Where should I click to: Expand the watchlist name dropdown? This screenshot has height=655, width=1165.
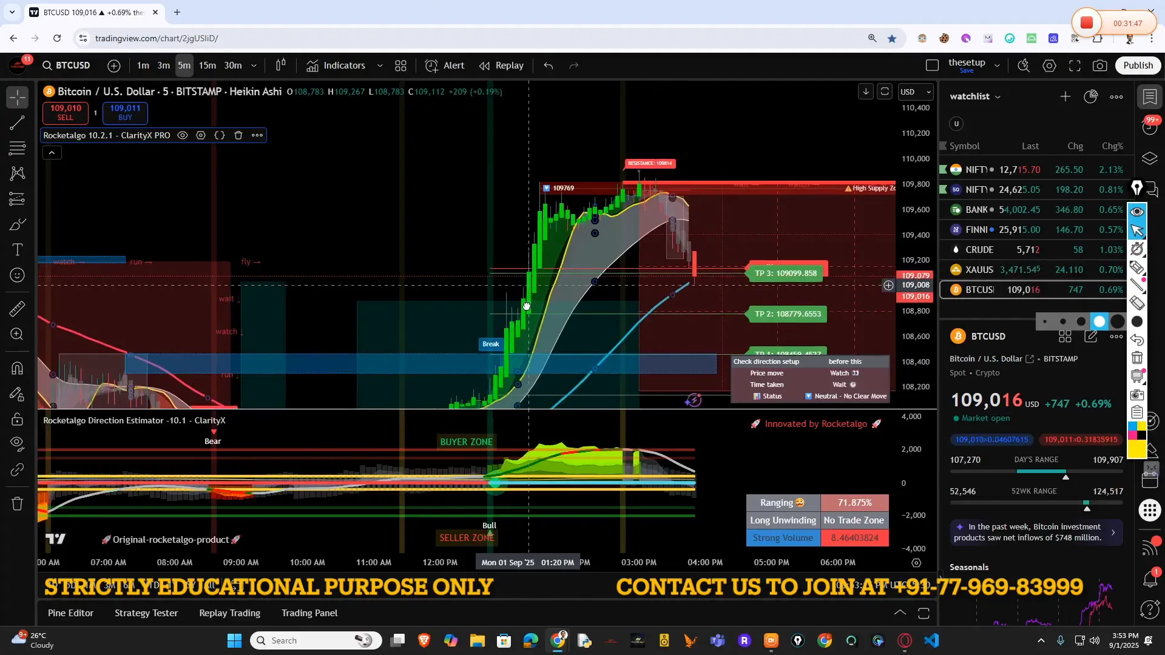(997, 96)
